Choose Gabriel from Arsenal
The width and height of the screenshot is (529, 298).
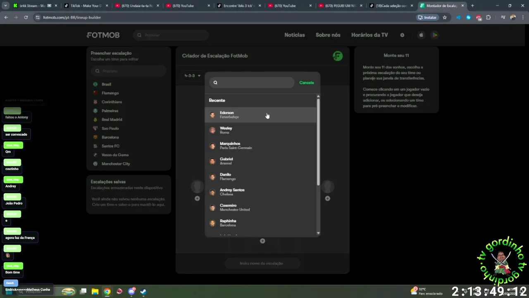260,161
